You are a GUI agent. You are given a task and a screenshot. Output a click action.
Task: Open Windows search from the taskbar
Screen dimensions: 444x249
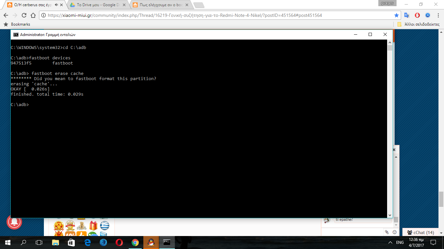pos(23,242)
